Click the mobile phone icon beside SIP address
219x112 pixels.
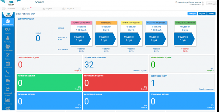click(x=203, y=5)
